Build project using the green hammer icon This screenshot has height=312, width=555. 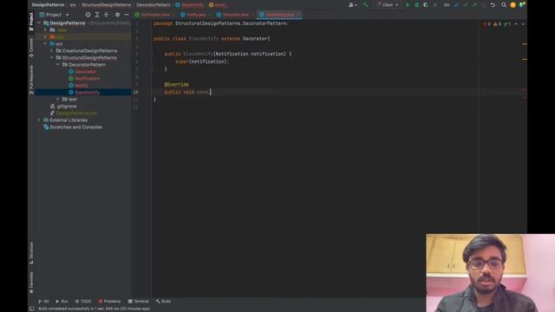pos(365,5)
